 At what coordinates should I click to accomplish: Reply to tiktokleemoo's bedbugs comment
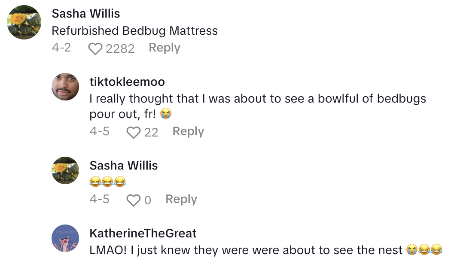[x=188, y=131]
